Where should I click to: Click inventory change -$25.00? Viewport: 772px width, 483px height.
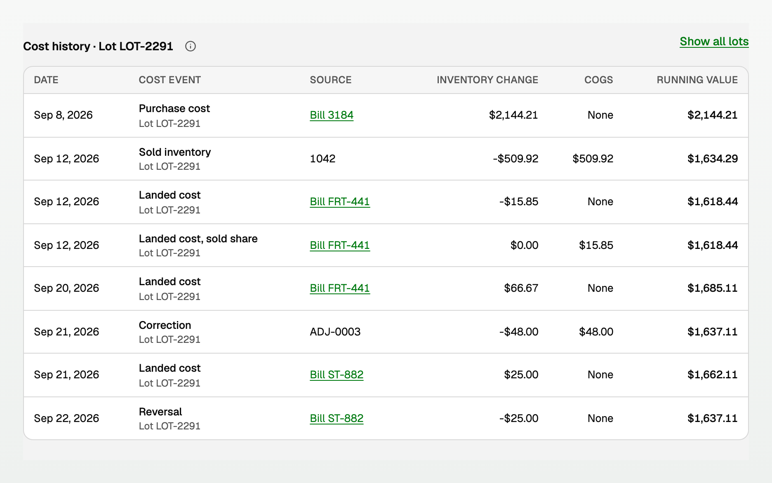(x=519, y=418)
